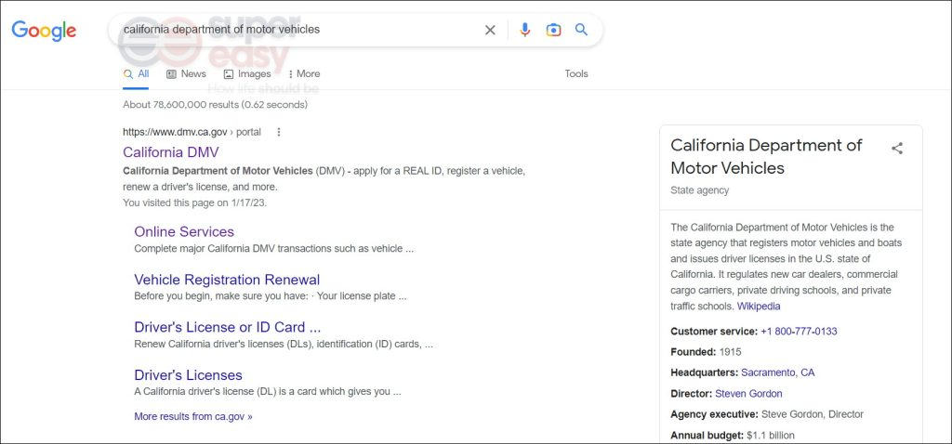
Task: Open the Online Services sitelink
Action: [x=184, y=231]
